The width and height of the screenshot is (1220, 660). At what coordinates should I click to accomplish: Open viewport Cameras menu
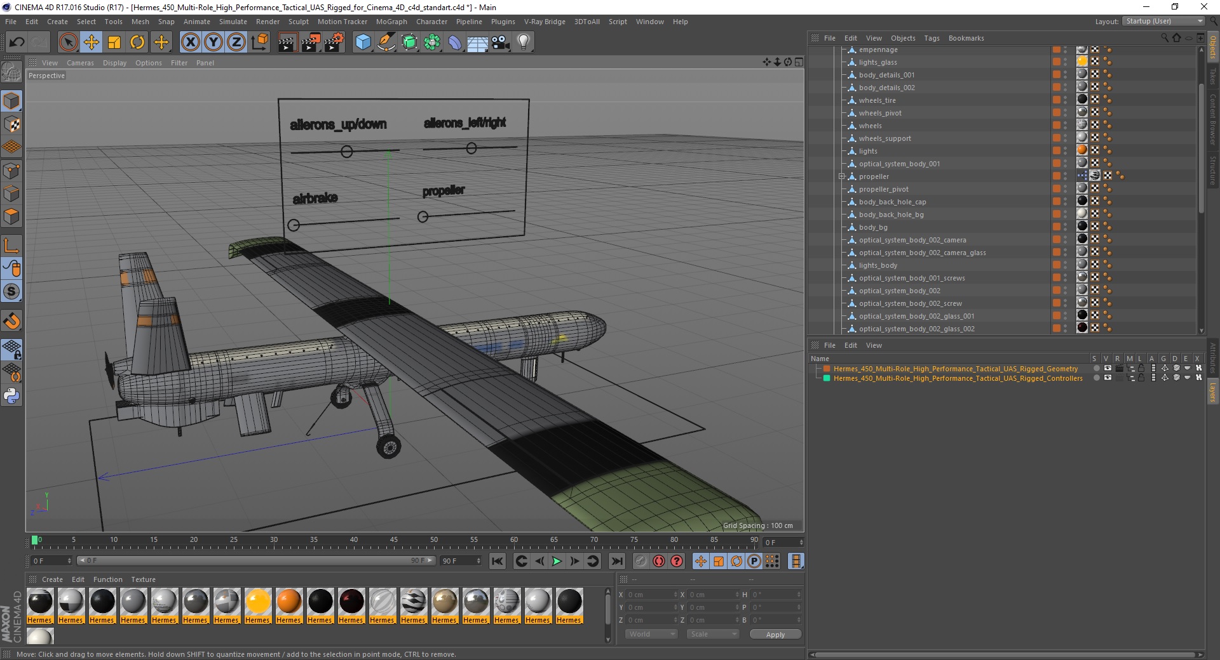point(80,63)
